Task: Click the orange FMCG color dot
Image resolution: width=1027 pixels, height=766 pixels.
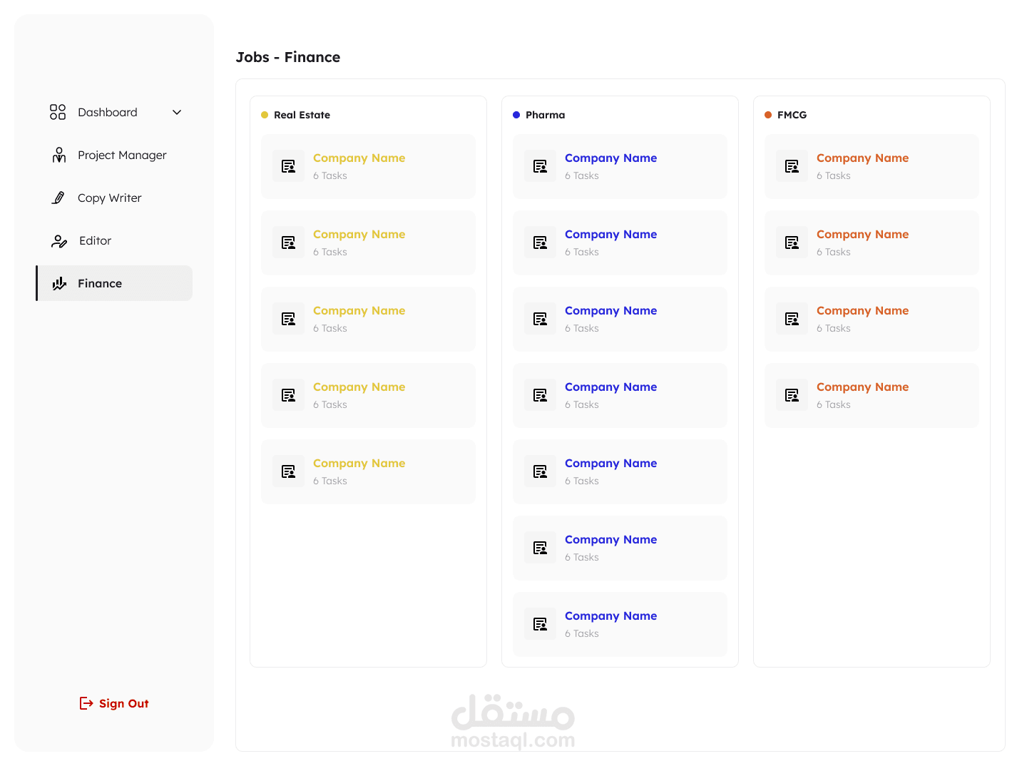Action: [768, 115]
